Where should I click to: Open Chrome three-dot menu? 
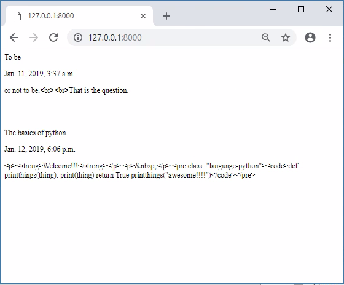(330, 37)
